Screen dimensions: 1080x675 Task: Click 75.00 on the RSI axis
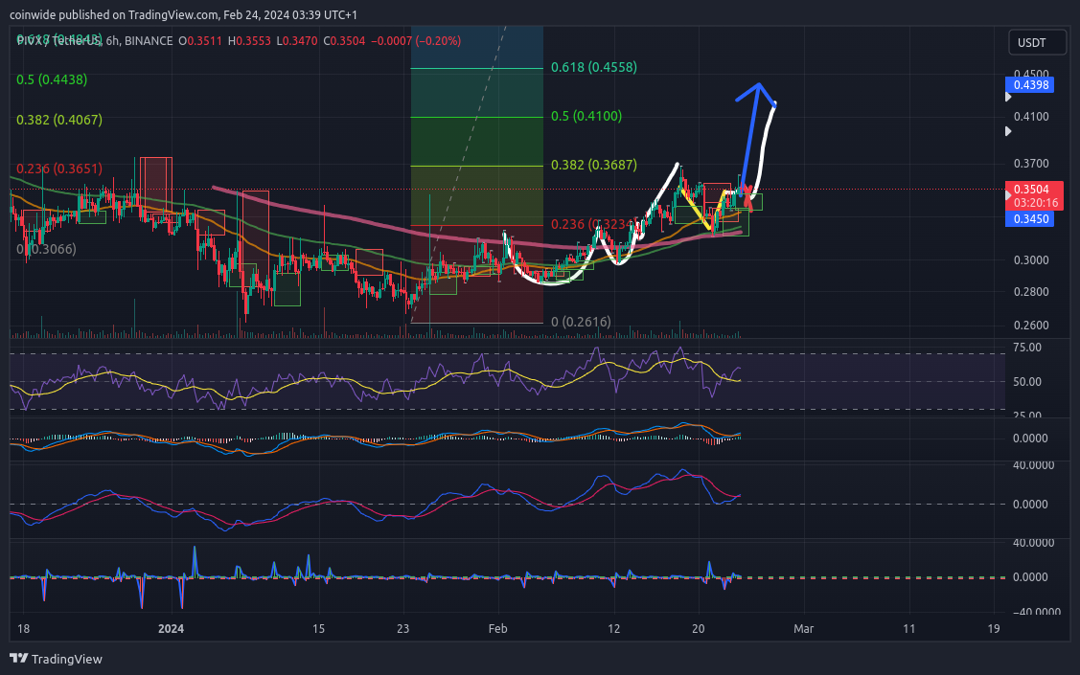1027,348
